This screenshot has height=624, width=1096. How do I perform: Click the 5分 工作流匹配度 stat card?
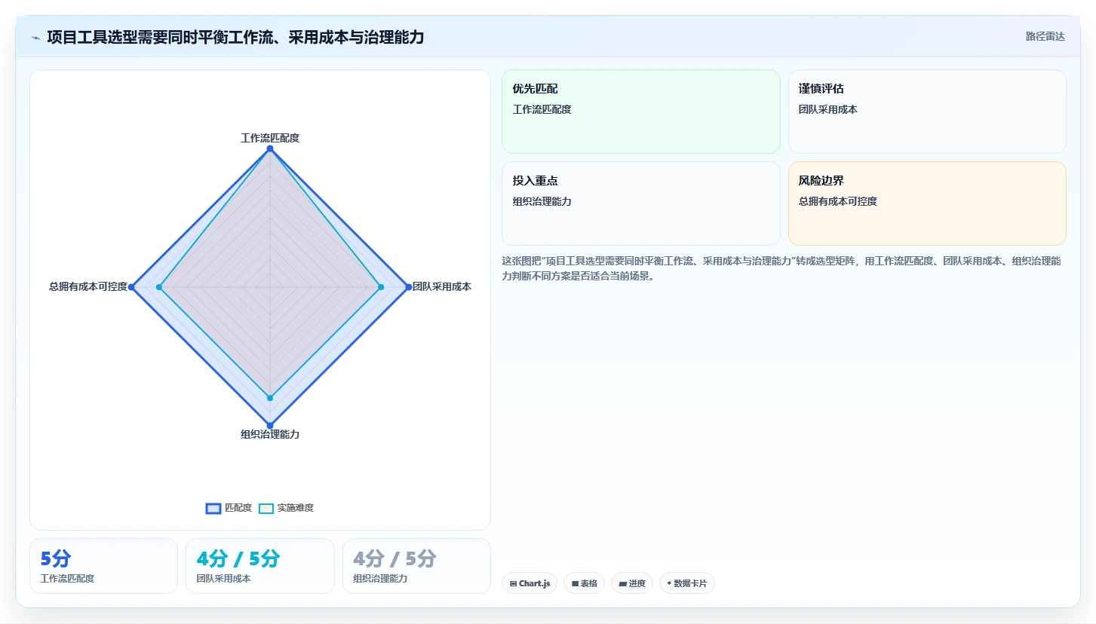click(x=103, y=566)
